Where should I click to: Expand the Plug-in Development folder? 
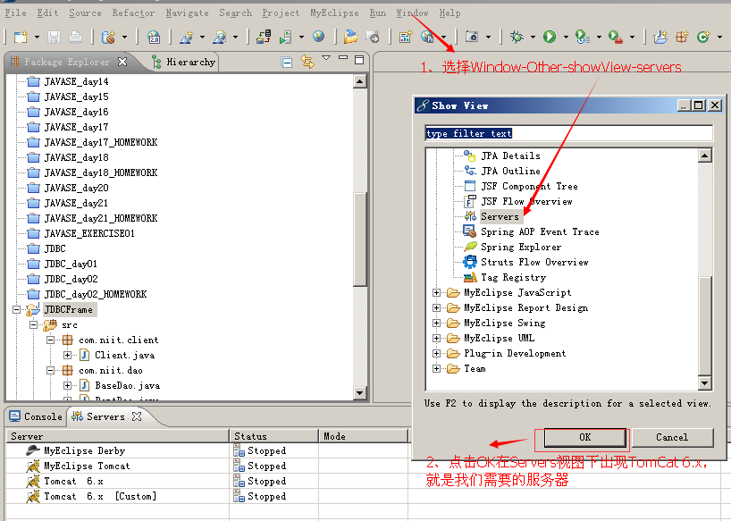pyautogui.click(x=436, y=353)
